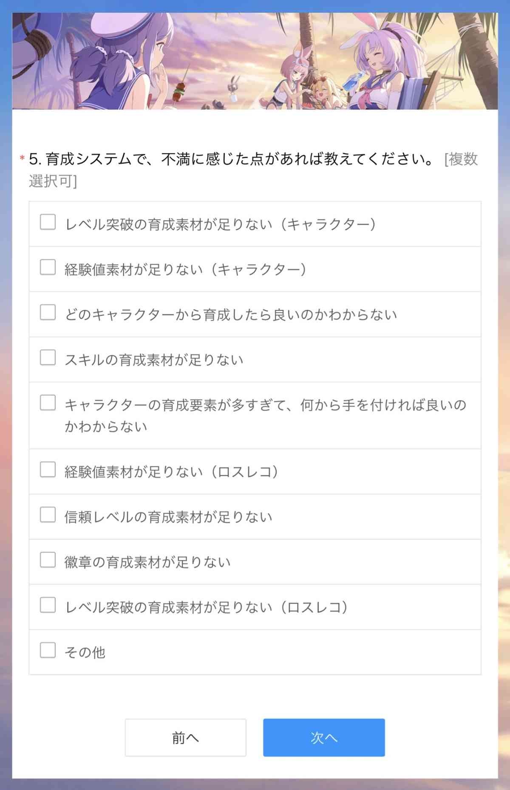Click the '徽章の育成素材が足りない' option label

[x=147, y=562]
